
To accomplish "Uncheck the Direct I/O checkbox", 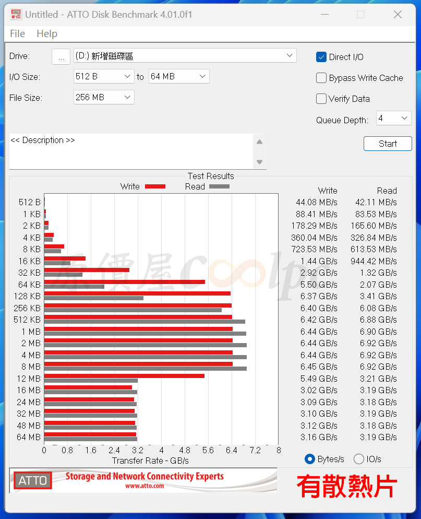I will tap(321, 57).
